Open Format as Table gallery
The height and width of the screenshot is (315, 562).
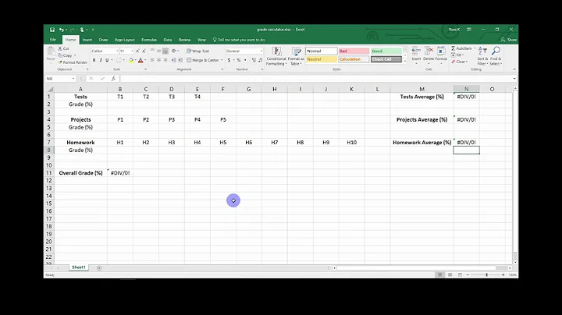pos(296,56)
